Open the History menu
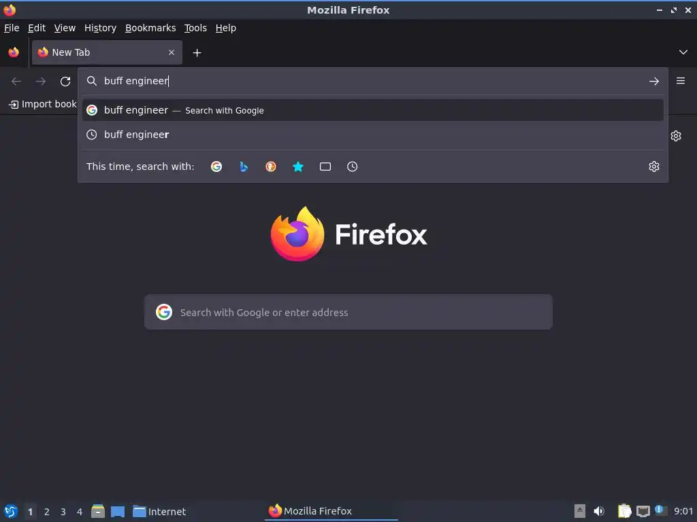 (x=101, y=28)
